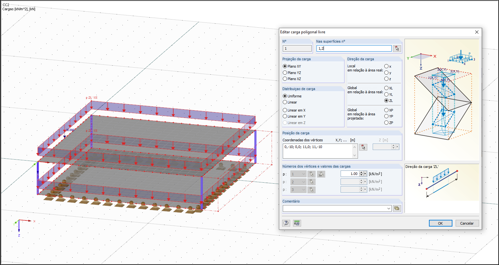Open the help icon in dialog
499x265 pixels.
[x=286, y=223]
